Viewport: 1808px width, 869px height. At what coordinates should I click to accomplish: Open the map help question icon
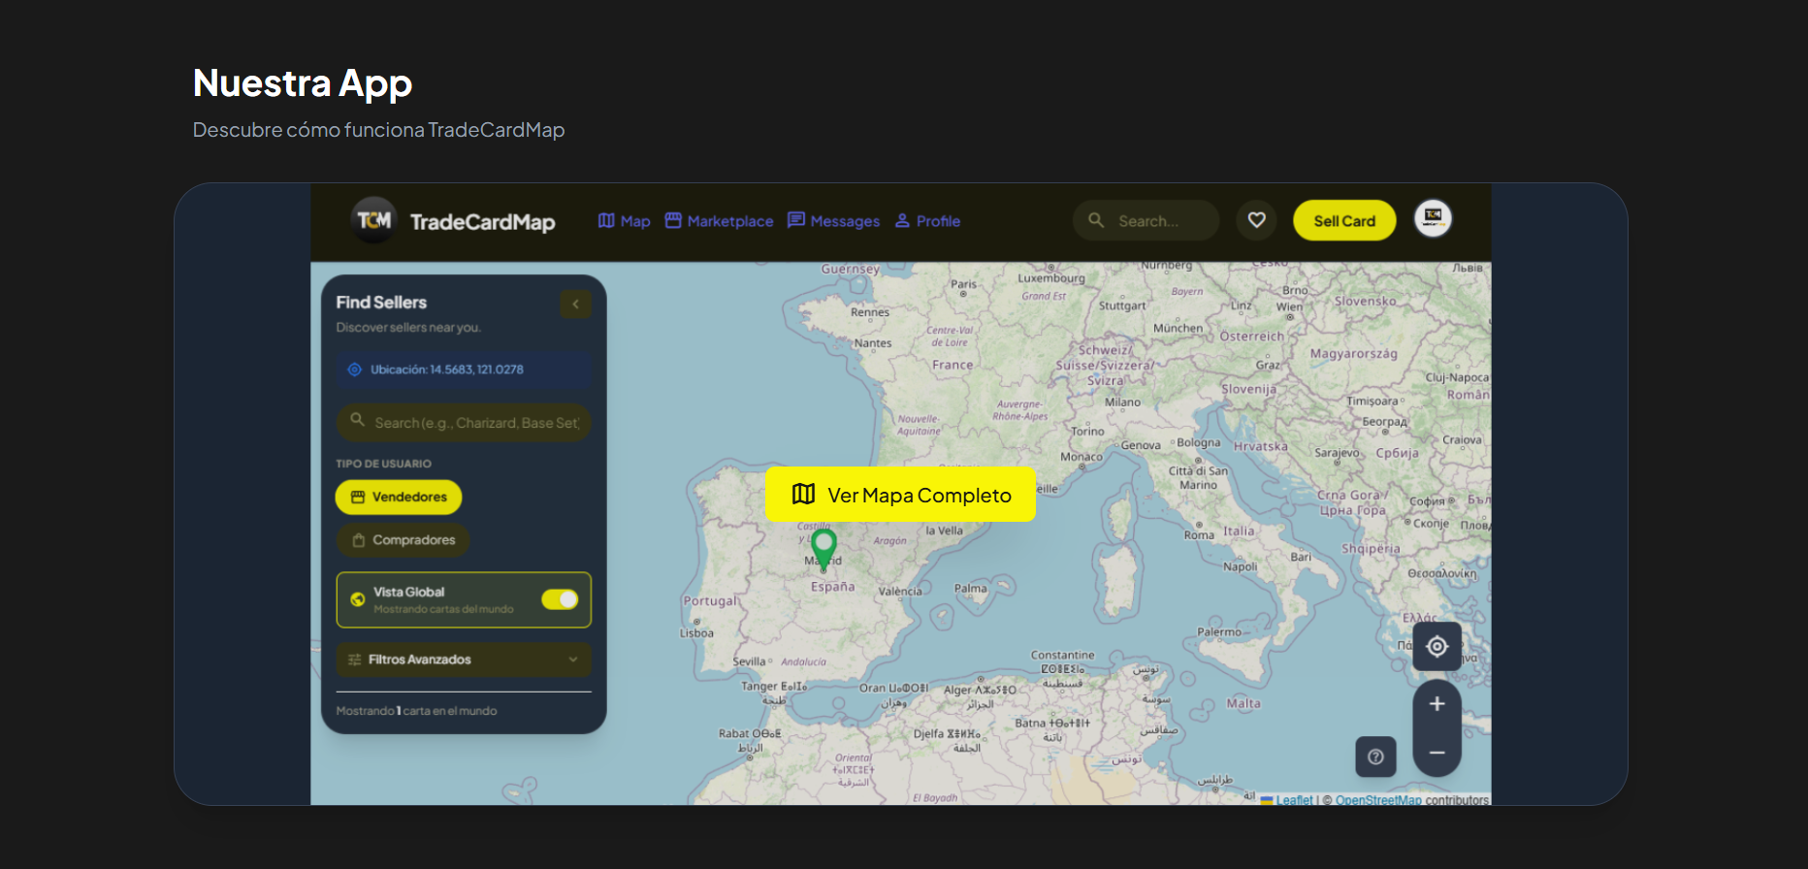pyautogui.click(x=1375, y=756)
